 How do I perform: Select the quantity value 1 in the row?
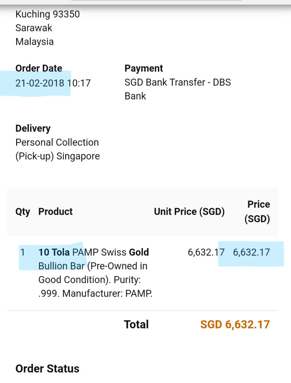[23, 252]
